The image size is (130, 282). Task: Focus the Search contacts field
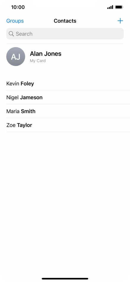pos(65,34)
